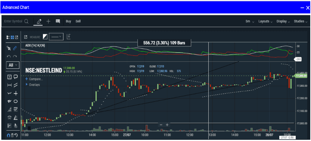
Task: Switch drawing palette to grid view
Action: click(12, 37)
